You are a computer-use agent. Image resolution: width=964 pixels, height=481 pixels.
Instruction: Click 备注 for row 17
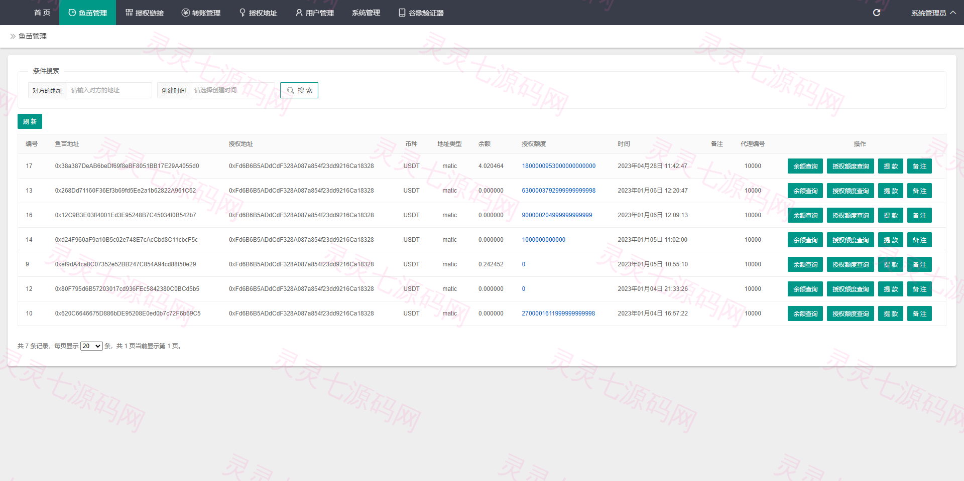(x=919, y=166)
